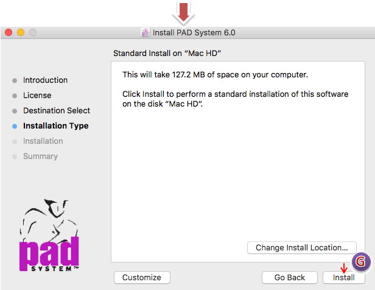Screen dimensions: 375x290
Task: Click the Go Back button
Action: point(289,277)
